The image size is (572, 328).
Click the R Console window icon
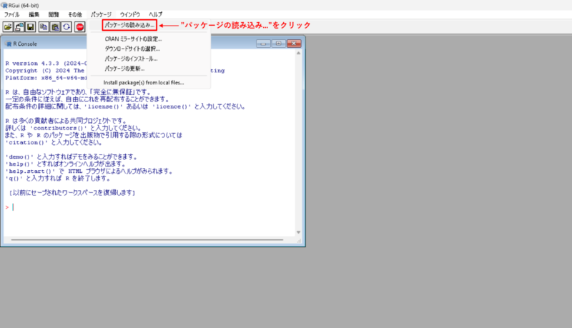coord(9,44)
